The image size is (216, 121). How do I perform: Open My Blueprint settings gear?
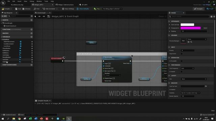[32, 16]
